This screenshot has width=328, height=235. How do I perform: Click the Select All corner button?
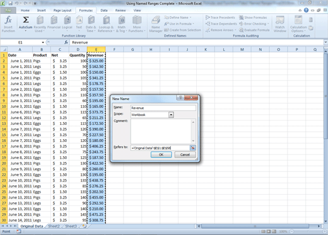(x=4, y=50)
